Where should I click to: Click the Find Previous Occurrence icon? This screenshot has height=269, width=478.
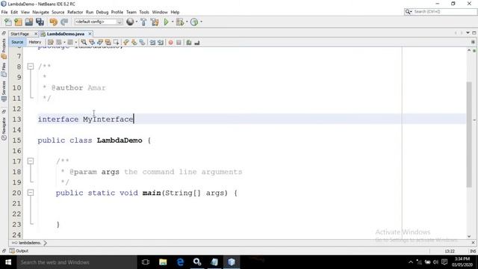pyautogui.click(x=92, y=43)
